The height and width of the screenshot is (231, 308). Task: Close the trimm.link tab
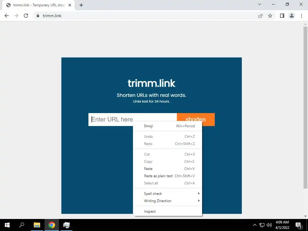70,5
